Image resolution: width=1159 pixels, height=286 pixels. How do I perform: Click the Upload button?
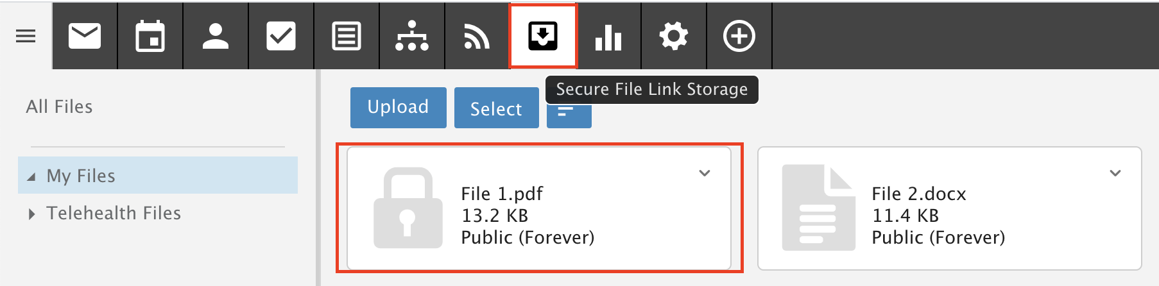(399, 107)
